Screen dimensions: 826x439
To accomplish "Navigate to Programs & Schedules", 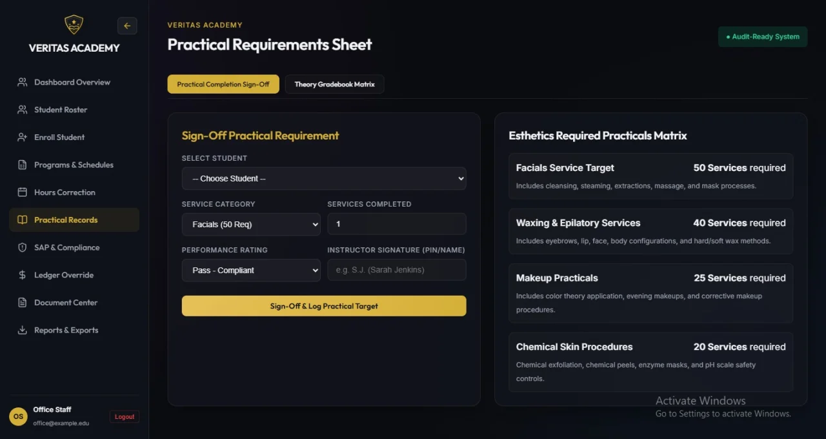I will [x=74, y=165].
